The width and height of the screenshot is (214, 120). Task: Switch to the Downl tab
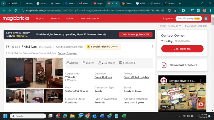tap(127, 3)
